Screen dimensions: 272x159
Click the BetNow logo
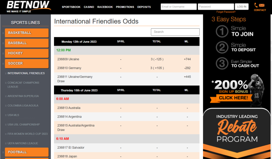point(29,7)
